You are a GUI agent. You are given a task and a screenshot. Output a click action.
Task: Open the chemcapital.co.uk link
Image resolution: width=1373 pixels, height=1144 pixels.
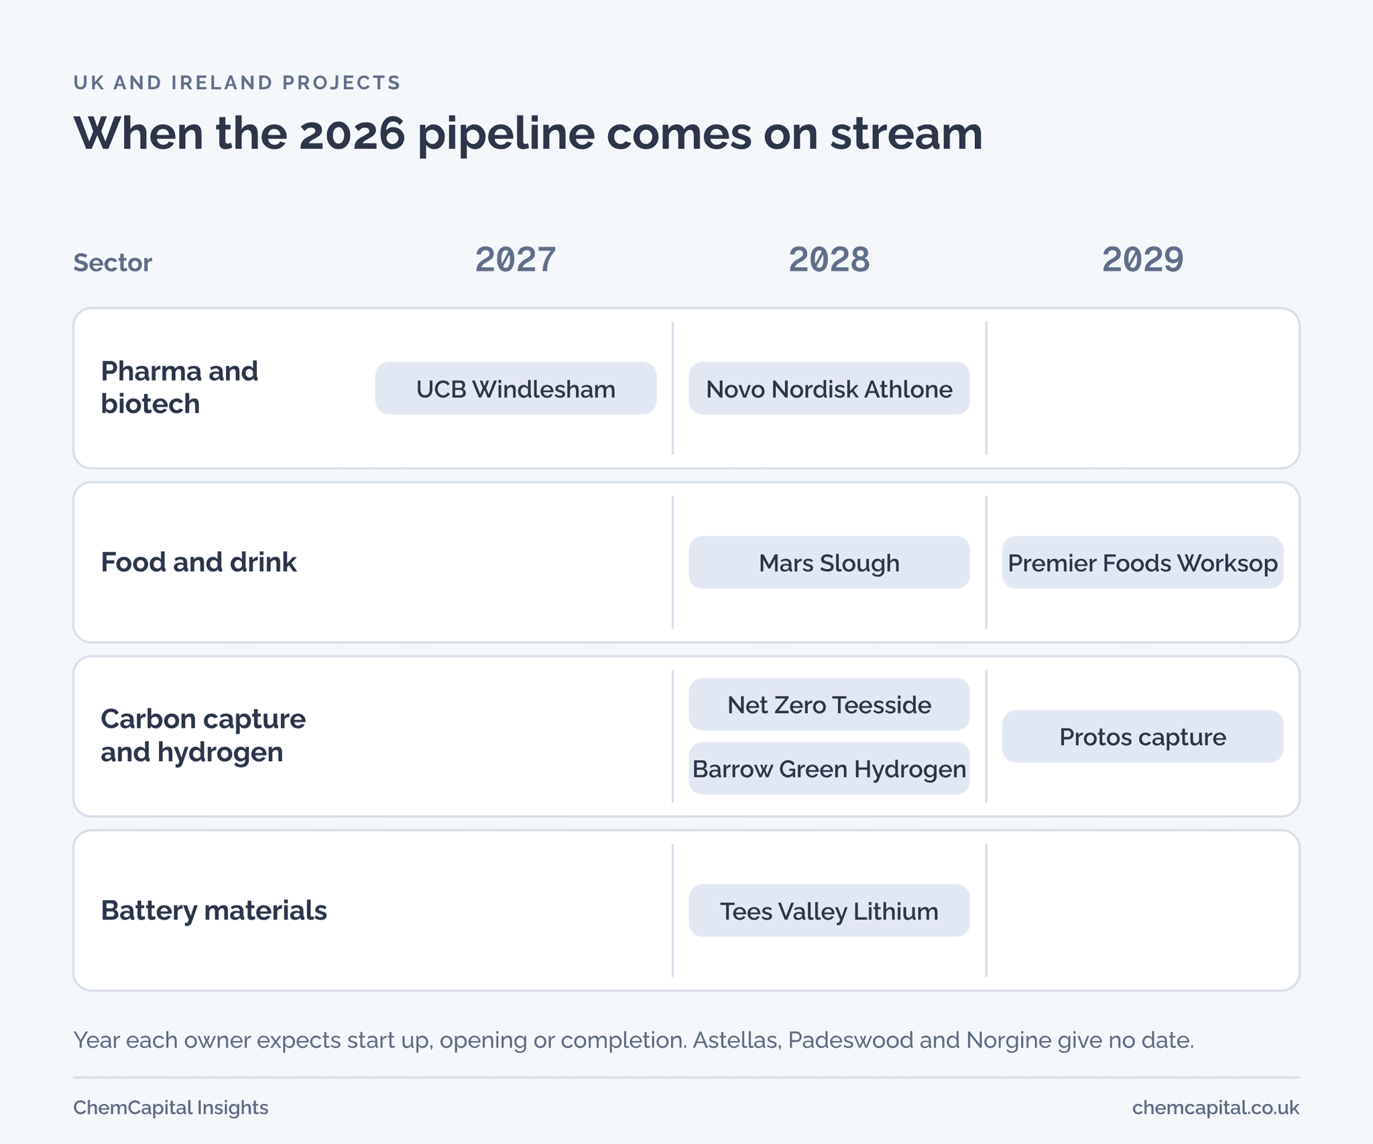1215,1108
